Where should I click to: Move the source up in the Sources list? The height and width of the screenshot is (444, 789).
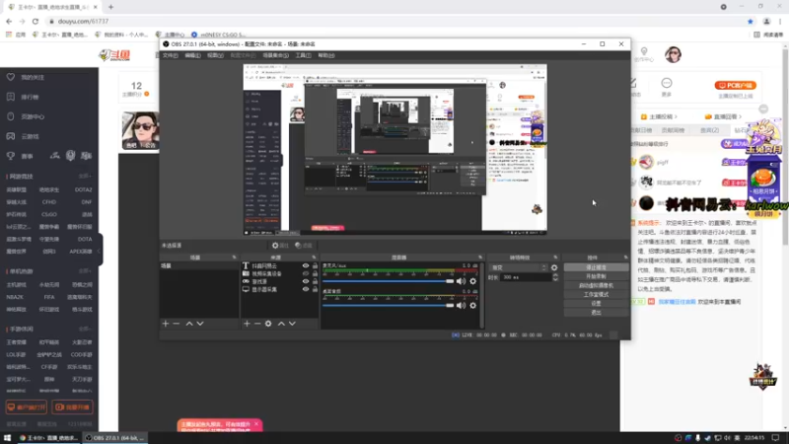[281, 324]
